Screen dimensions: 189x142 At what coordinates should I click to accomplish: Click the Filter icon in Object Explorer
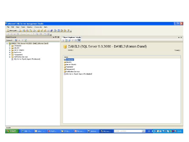[x=22, y=40]
